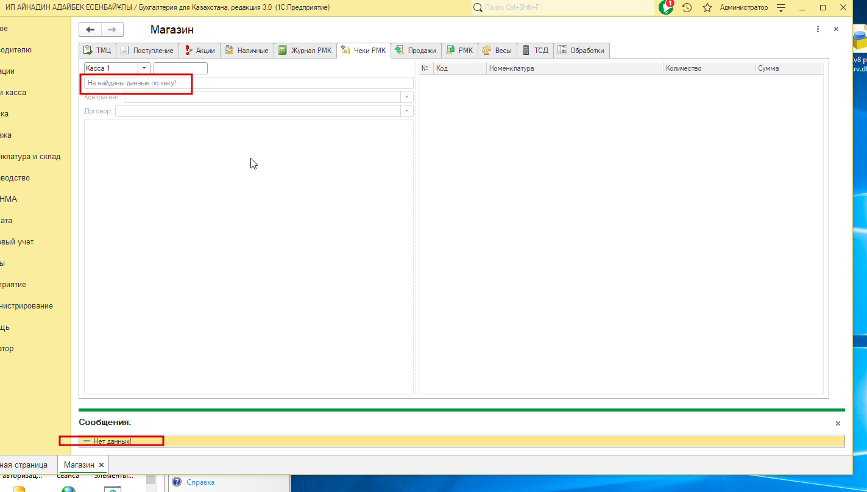Switch to the ТСД tab
Screen dimensions: 867x492
pos(536,51)
